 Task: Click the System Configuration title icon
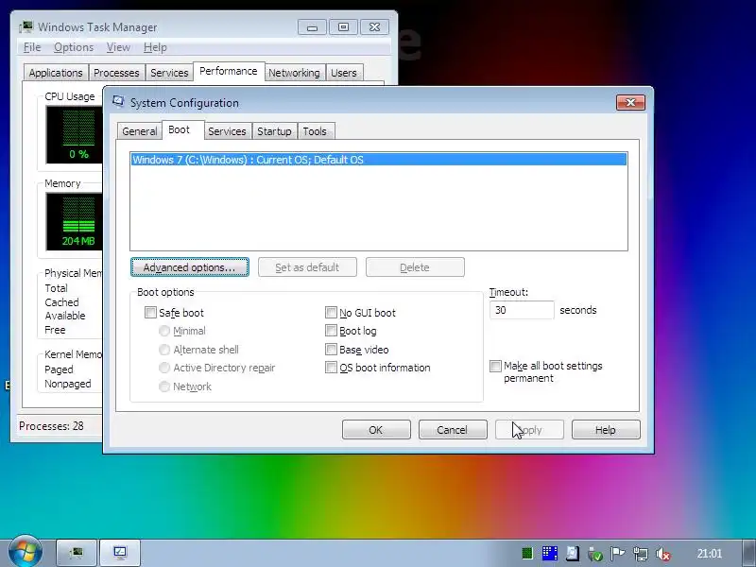tap(118, 102)
